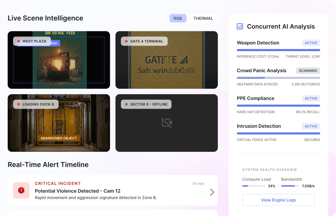This screenshot has height=216, width=336.
Task: Toggle the SCANNING badge on Crowd Panic Analysis
Action: pos(308,70)
